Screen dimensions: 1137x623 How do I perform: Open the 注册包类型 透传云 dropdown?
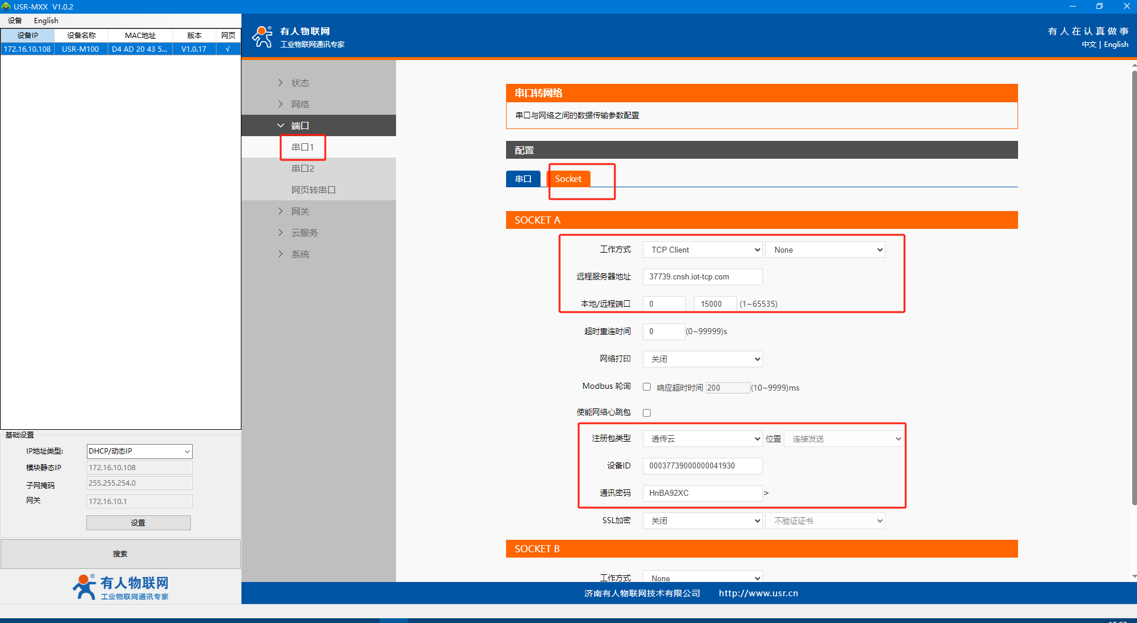pyautogui.click(x=702, y=439)
